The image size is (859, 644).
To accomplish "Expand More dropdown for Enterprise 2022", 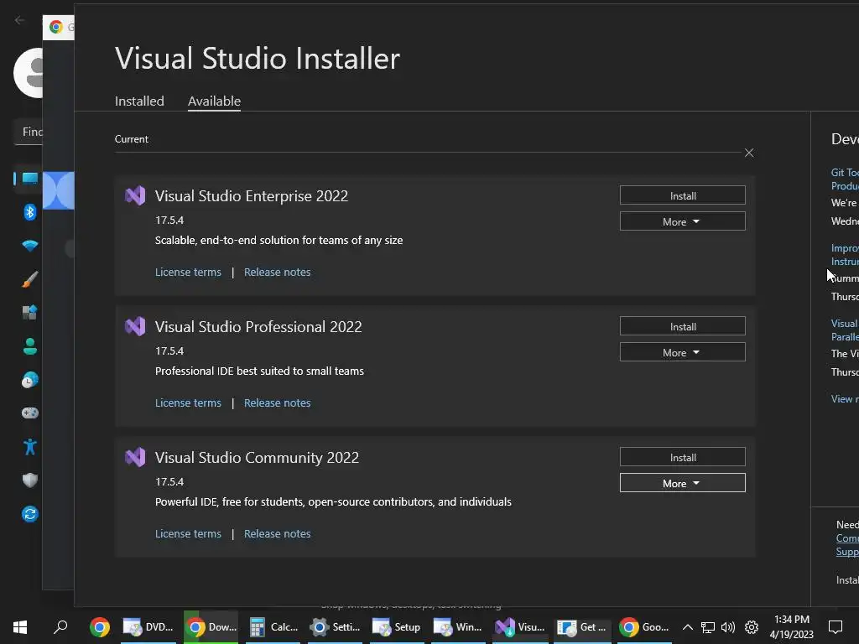I will (682, 221).
